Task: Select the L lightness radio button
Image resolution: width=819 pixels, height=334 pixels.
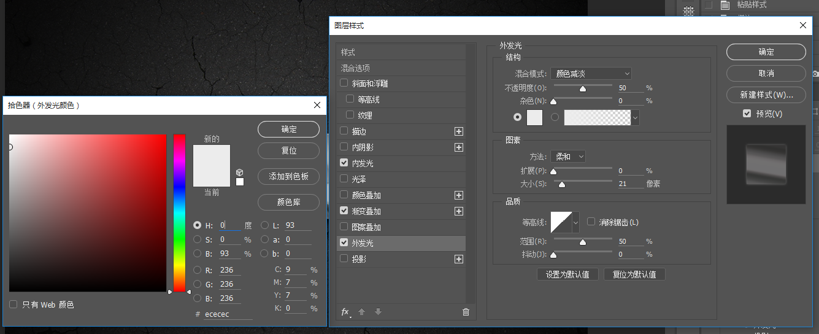Action: pyautogui.click(x=264, y=225)
